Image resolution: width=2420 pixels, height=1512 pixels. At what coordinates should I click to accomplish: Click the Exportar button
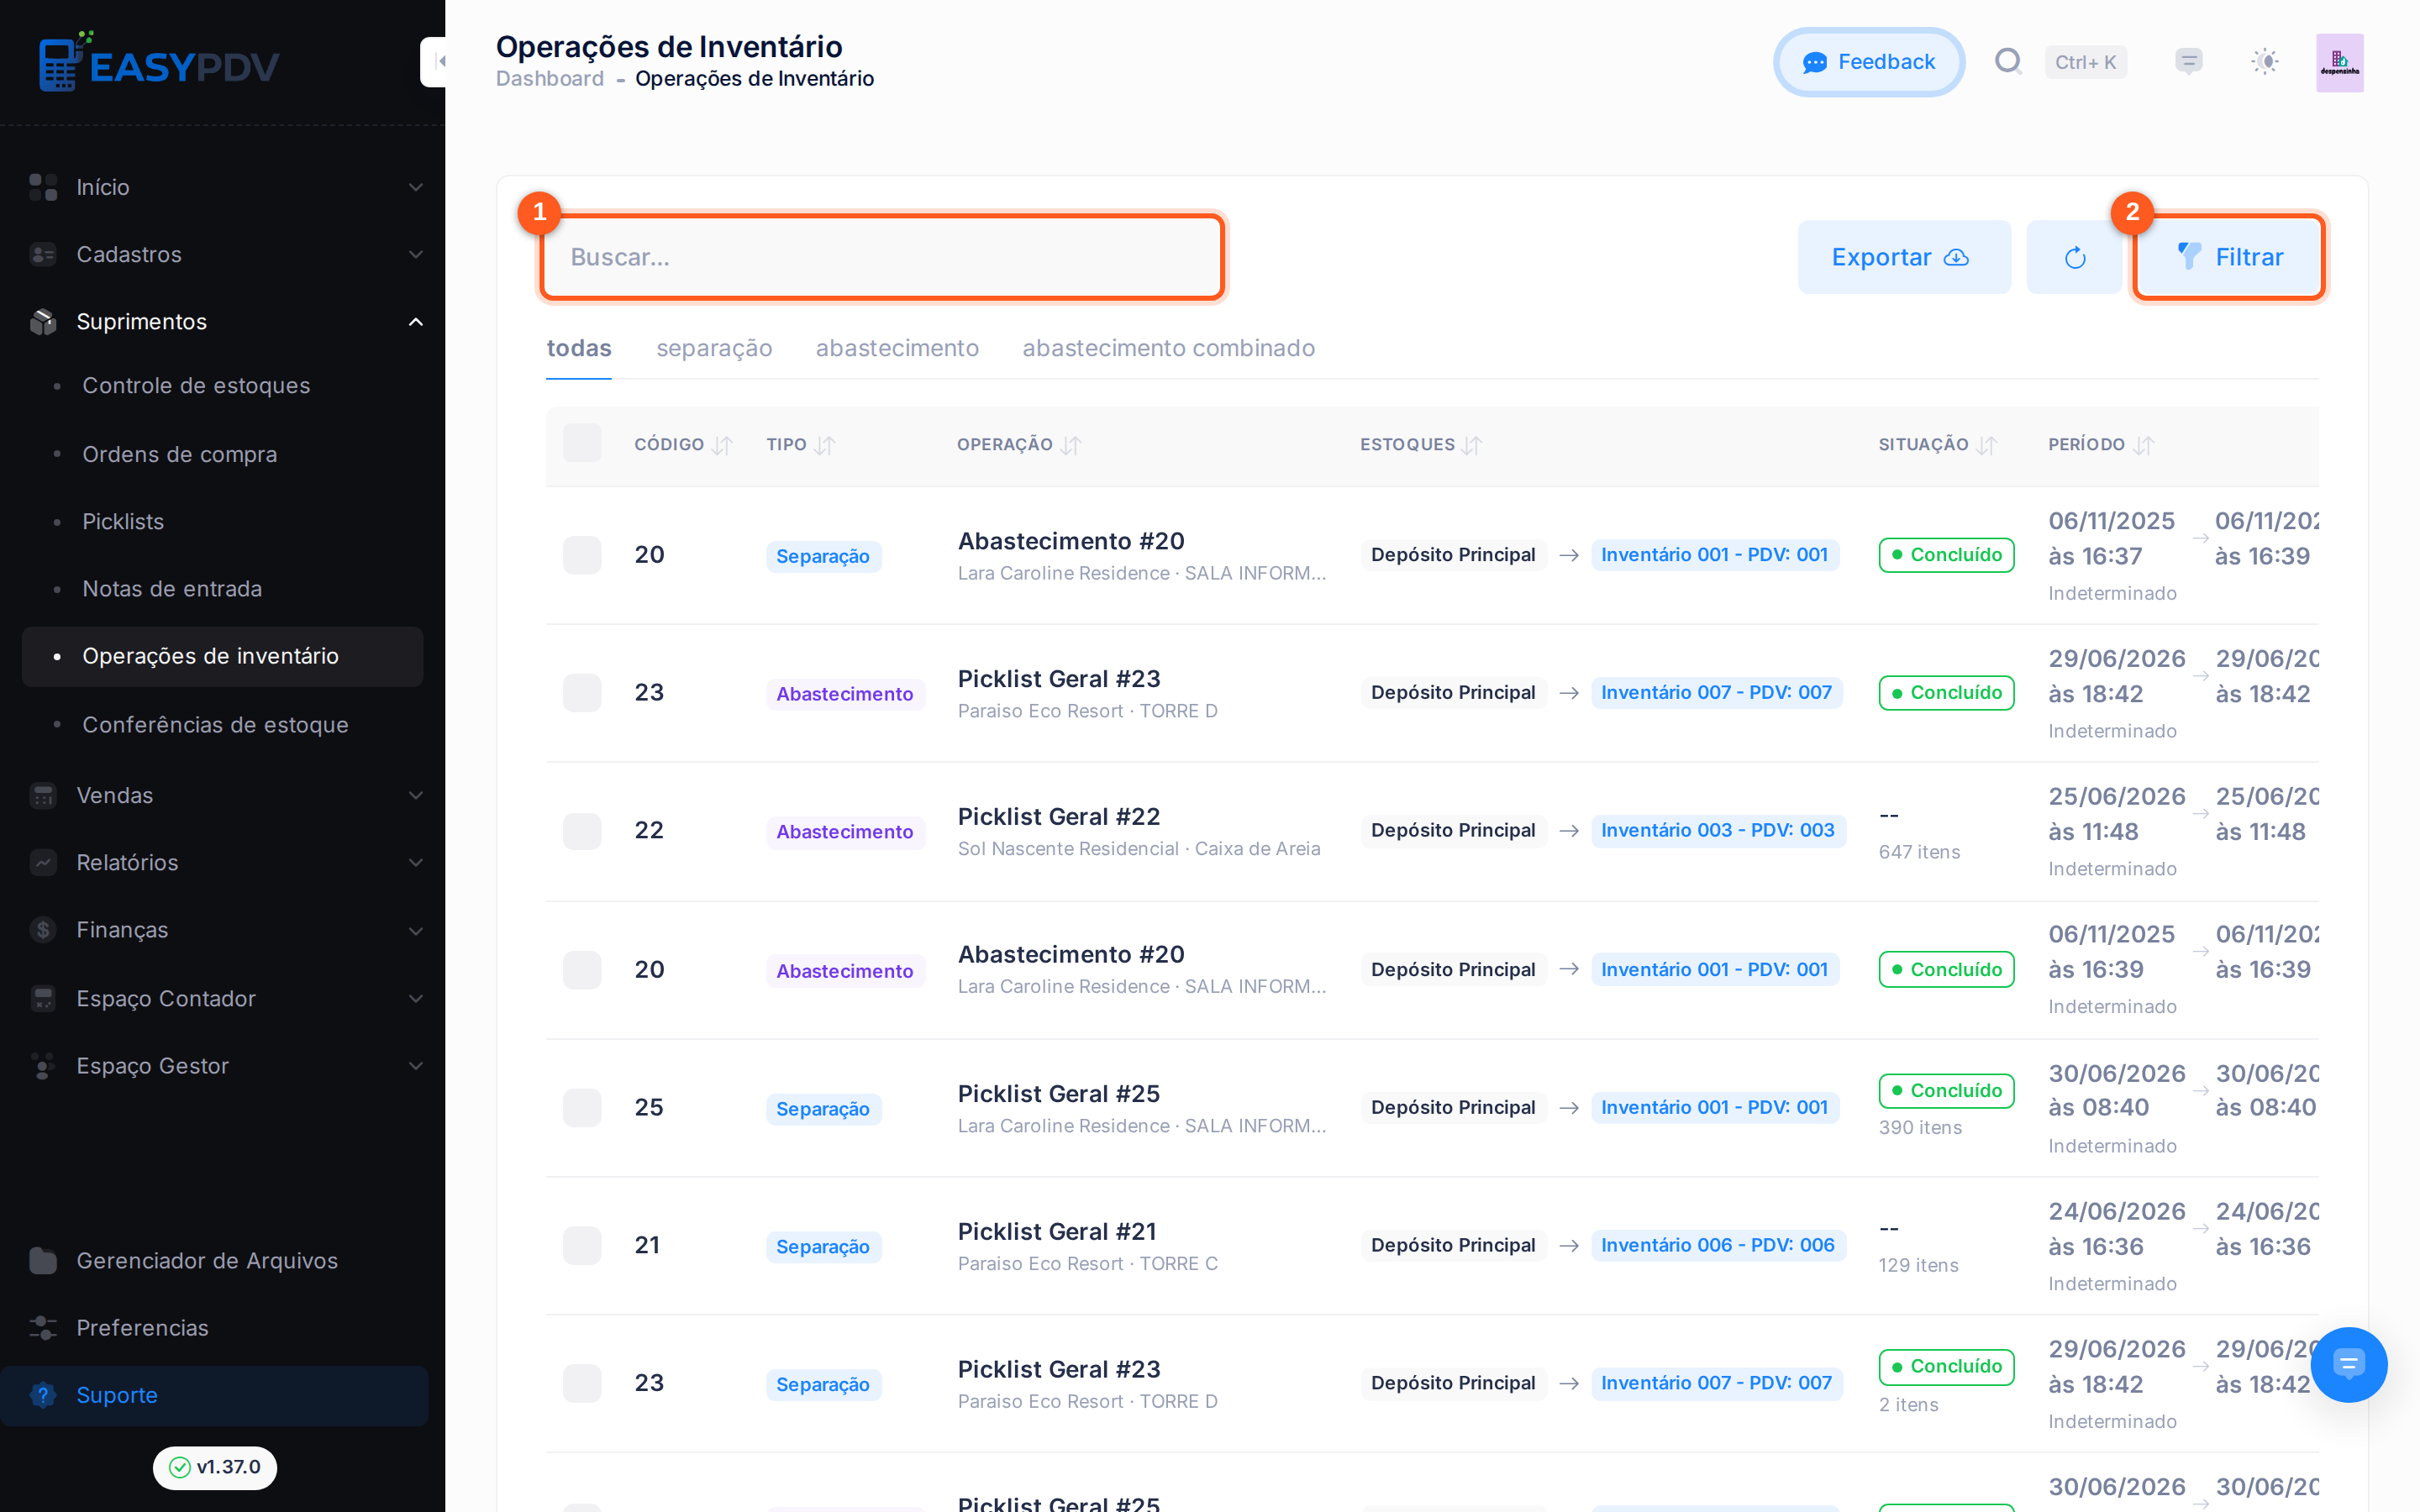[x=1903, y=257]
